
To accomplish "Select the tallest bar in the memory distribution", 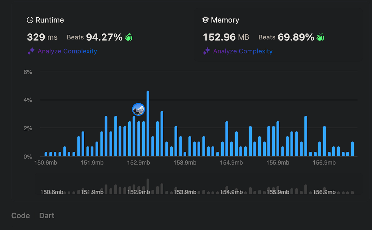I will tap(148, 124).
